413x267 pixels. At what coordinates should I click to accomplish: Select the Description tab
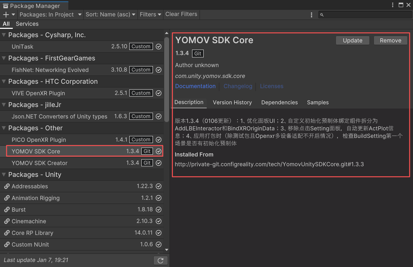189,103
